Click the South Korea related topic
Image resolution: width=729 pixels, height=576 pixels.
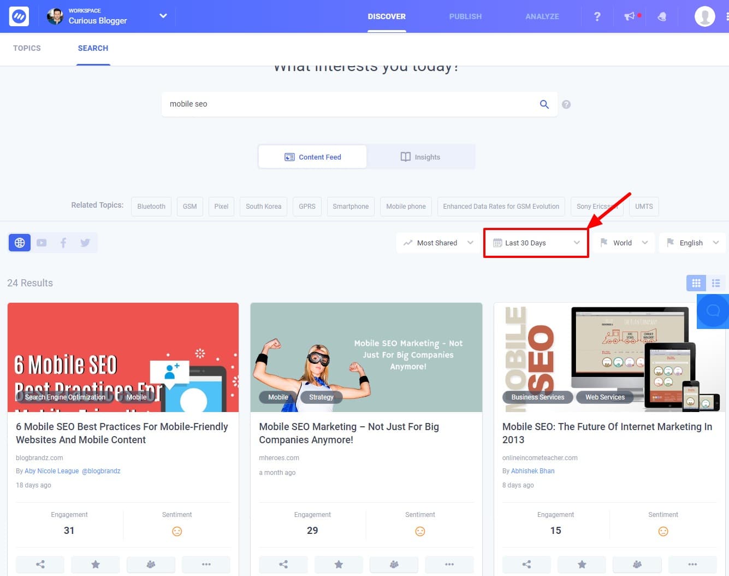click(263, 207)
